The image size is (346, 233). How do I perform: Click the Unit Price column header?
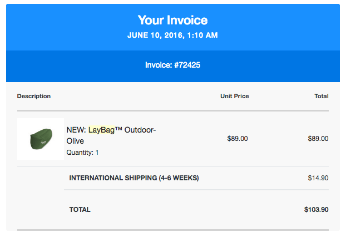pos(234,96)
